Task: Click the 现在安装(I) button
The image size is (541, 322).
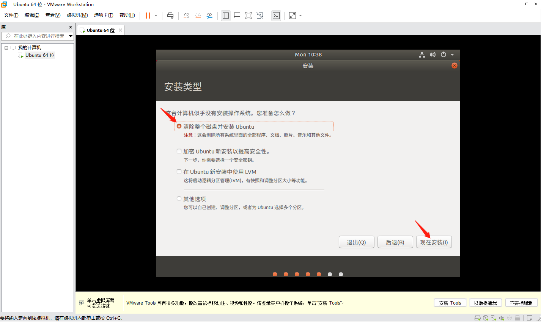Action: [434, 242]
